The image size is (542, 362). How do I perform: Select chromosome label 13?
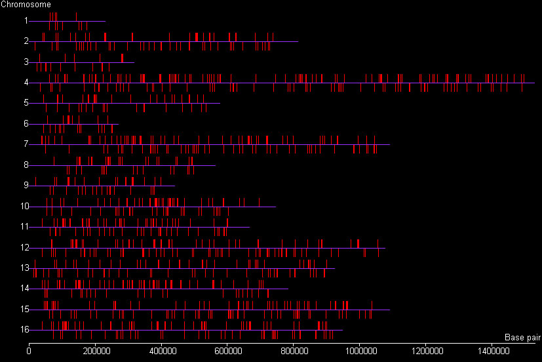pyautogui.click(x=24, y=268)
